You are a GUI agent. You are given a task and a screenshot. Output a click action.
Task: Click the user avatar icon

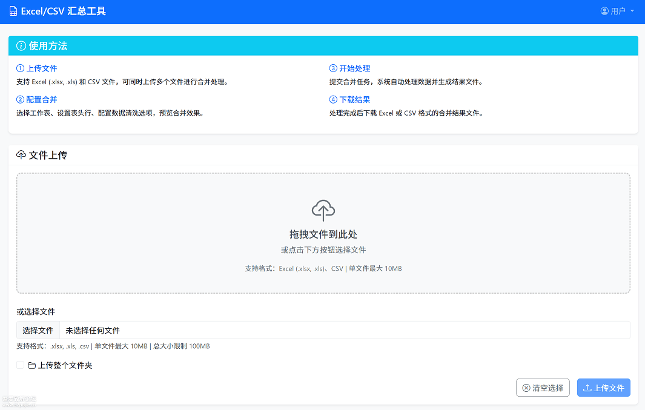[604, 11]
